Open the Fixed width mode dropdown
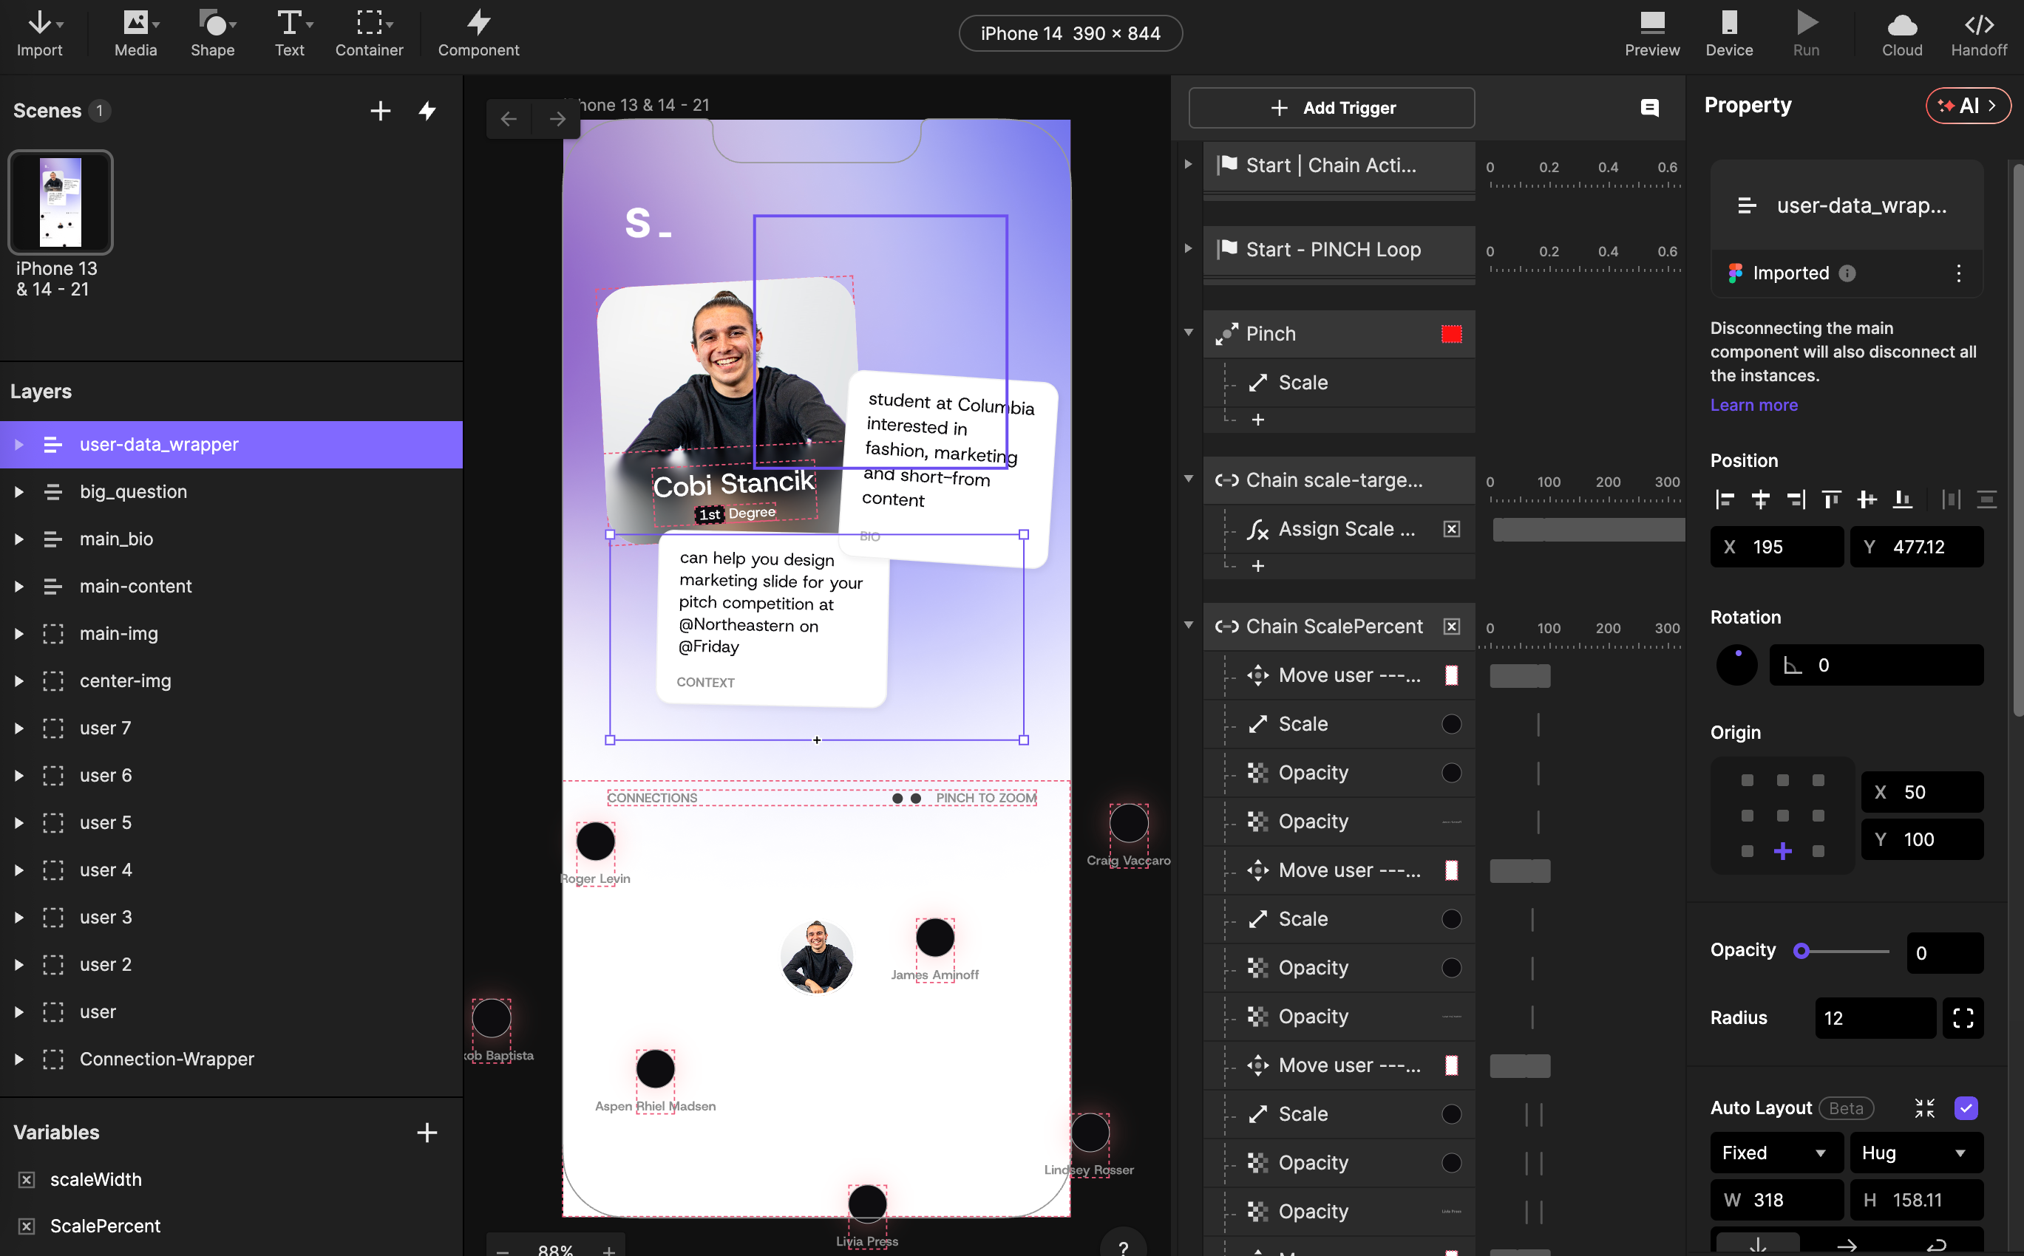This screenshot has width=2024, height=1256. pos(1775,1152)
